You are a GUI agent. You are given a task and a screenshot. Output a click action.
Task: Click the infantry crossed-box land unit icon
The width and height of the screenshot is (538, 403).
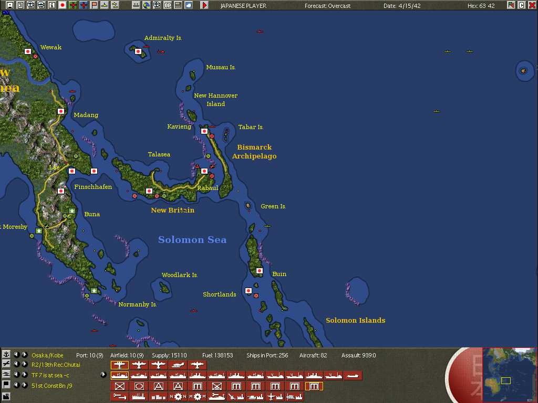[x=119, y=386]
